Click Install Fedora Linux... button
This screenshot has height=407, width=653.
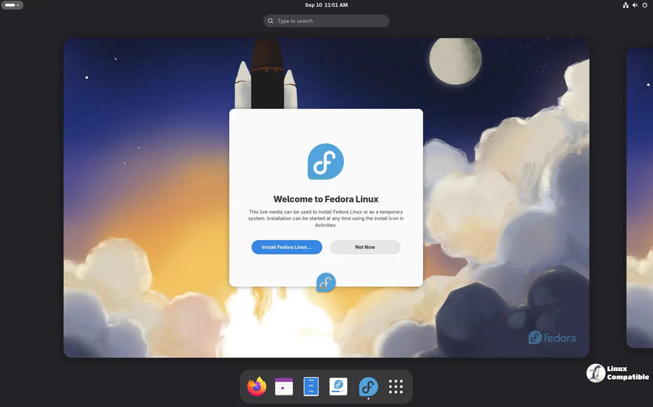click(x=287, y=247)
